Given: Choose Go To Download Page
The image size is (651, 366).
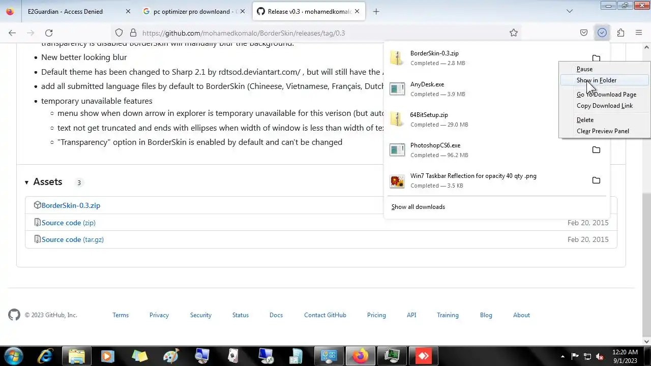Looking at the screenshot, I should (604, 95).
